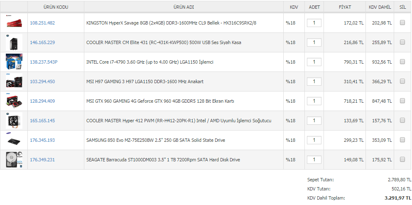Open the MSI GTX 960 graphics card image
This screenshot has width=412, height=205.
point(14,101)
